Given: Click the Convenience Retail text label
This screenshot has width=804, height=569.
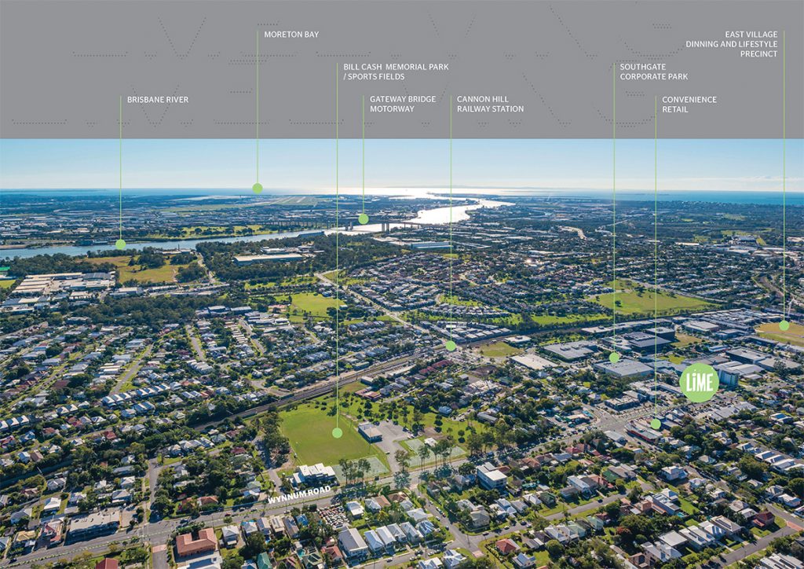Looking at the screenshot, I should (x=689, y=105).
